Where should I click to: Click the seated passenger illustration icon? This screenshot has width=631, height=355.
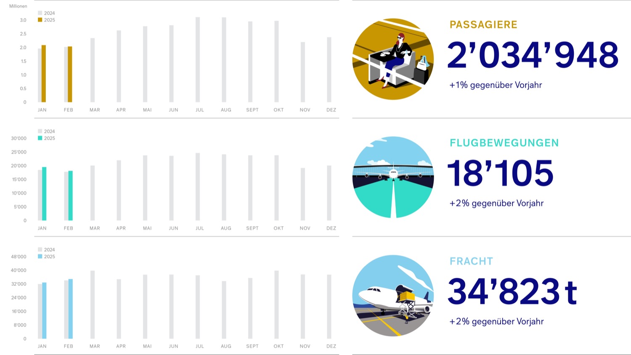click(x=393, y=59)
